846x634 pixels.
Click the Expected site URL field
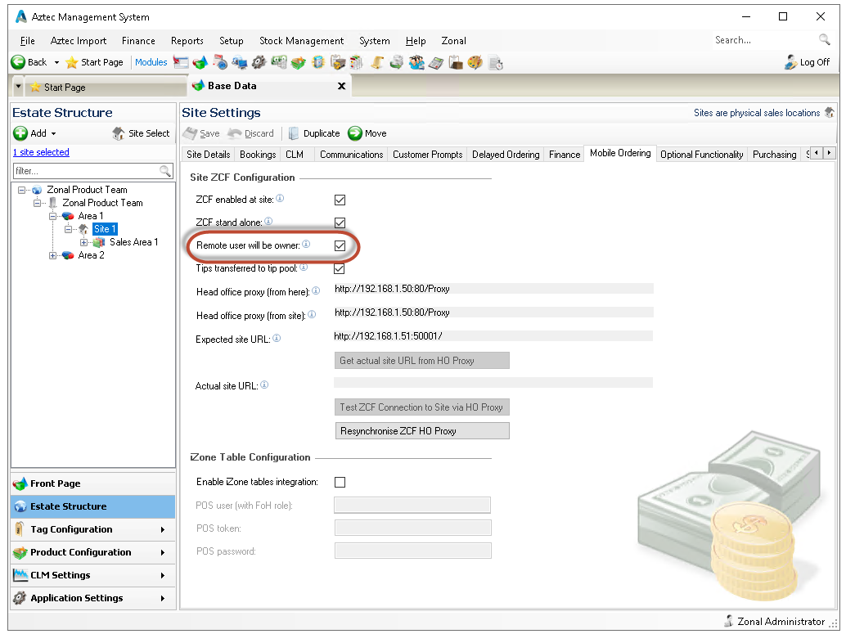pyautogui.click(x=493, y=336)
